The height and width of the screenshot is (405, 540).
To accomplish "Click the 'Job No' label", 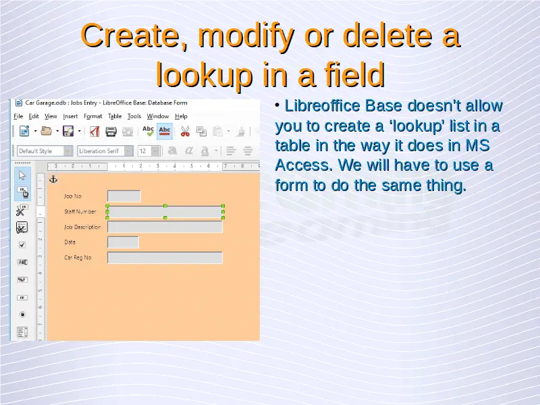I will tap(73, 196).
